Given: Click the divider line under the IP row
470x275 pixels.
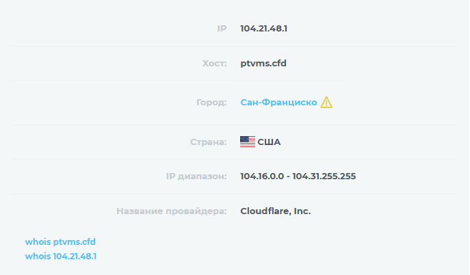Looking at the screenshot, I should point(233,47).
